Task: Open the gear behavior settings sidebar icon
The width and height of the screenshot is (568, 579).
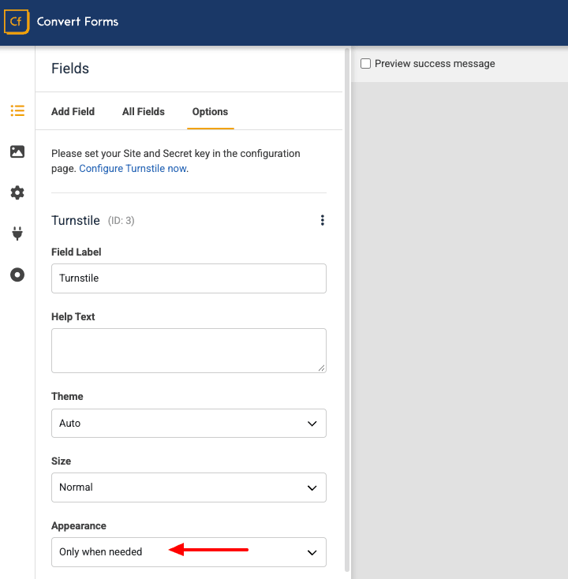Action: [17, 192]
